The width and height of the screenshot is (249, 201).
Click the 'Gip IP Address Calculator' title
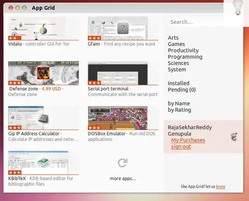34,134
